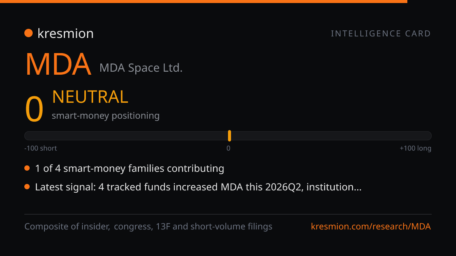Click the orange slider marker at zero
456x256 pixels.
click(x=230, y=136)
